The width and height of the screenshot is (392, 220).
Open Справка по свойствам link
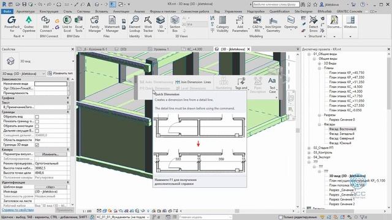point(18,210)
